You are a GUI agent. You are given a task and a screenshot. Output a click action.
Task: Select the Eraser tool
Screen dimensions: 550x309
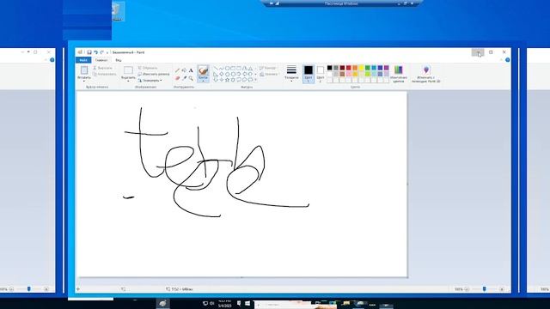coord(177,78)
